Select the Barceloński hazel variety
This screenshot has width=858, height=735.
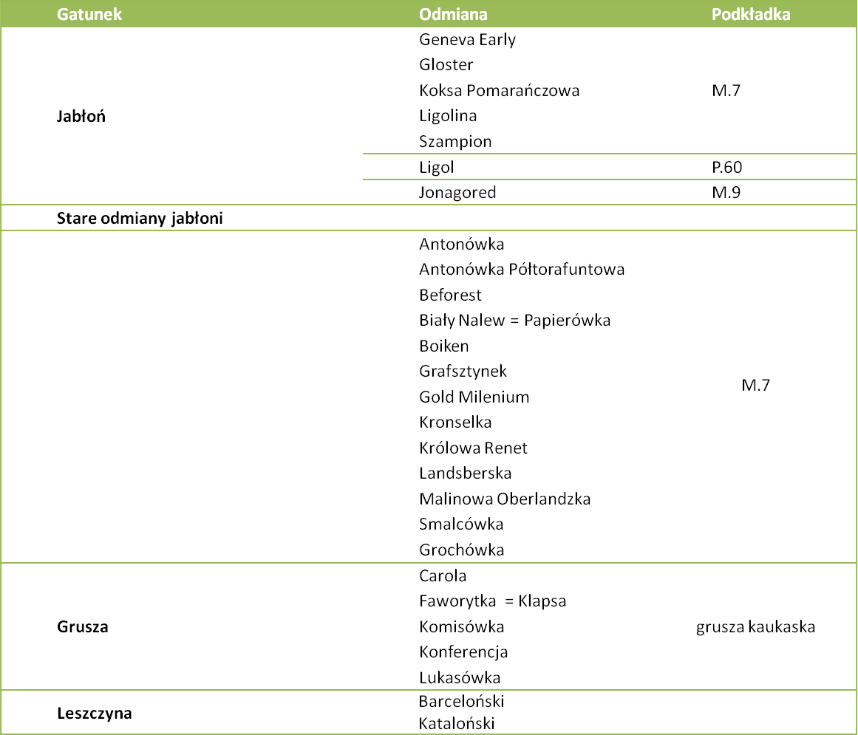click(461, 701)
